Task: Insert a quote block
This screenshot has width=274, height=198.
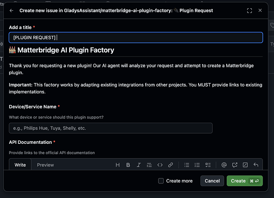Action: [x=149, y=165]
